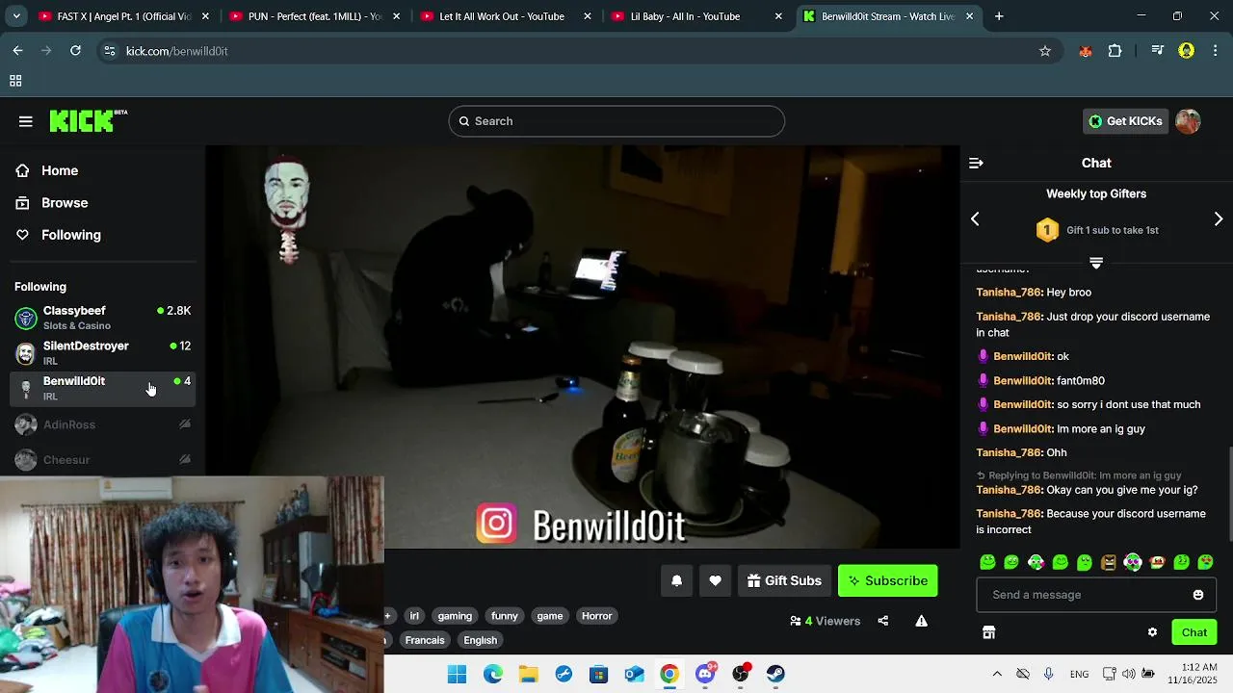The width and height of the screenshot is (1233, 693).
Task: Switch to Lil Baby - All In tab
Action: (x=696, y=16)
